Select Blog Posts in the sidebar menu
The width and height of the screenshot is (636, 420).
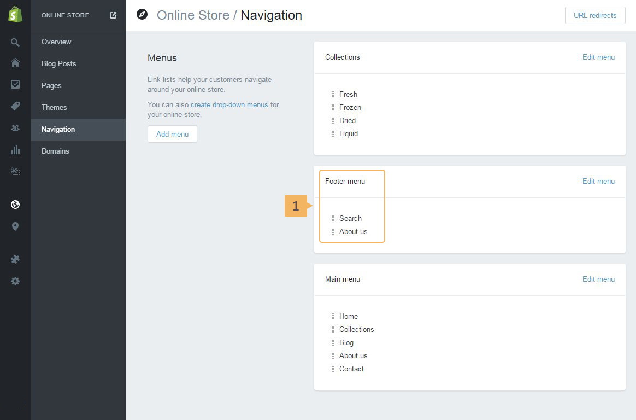[58, 63]
